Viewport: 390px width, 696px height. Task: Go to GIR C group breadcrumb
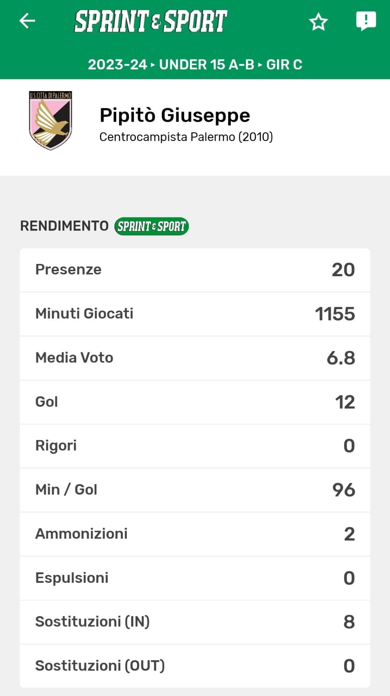pyautogui.click(x=284, y=65)
